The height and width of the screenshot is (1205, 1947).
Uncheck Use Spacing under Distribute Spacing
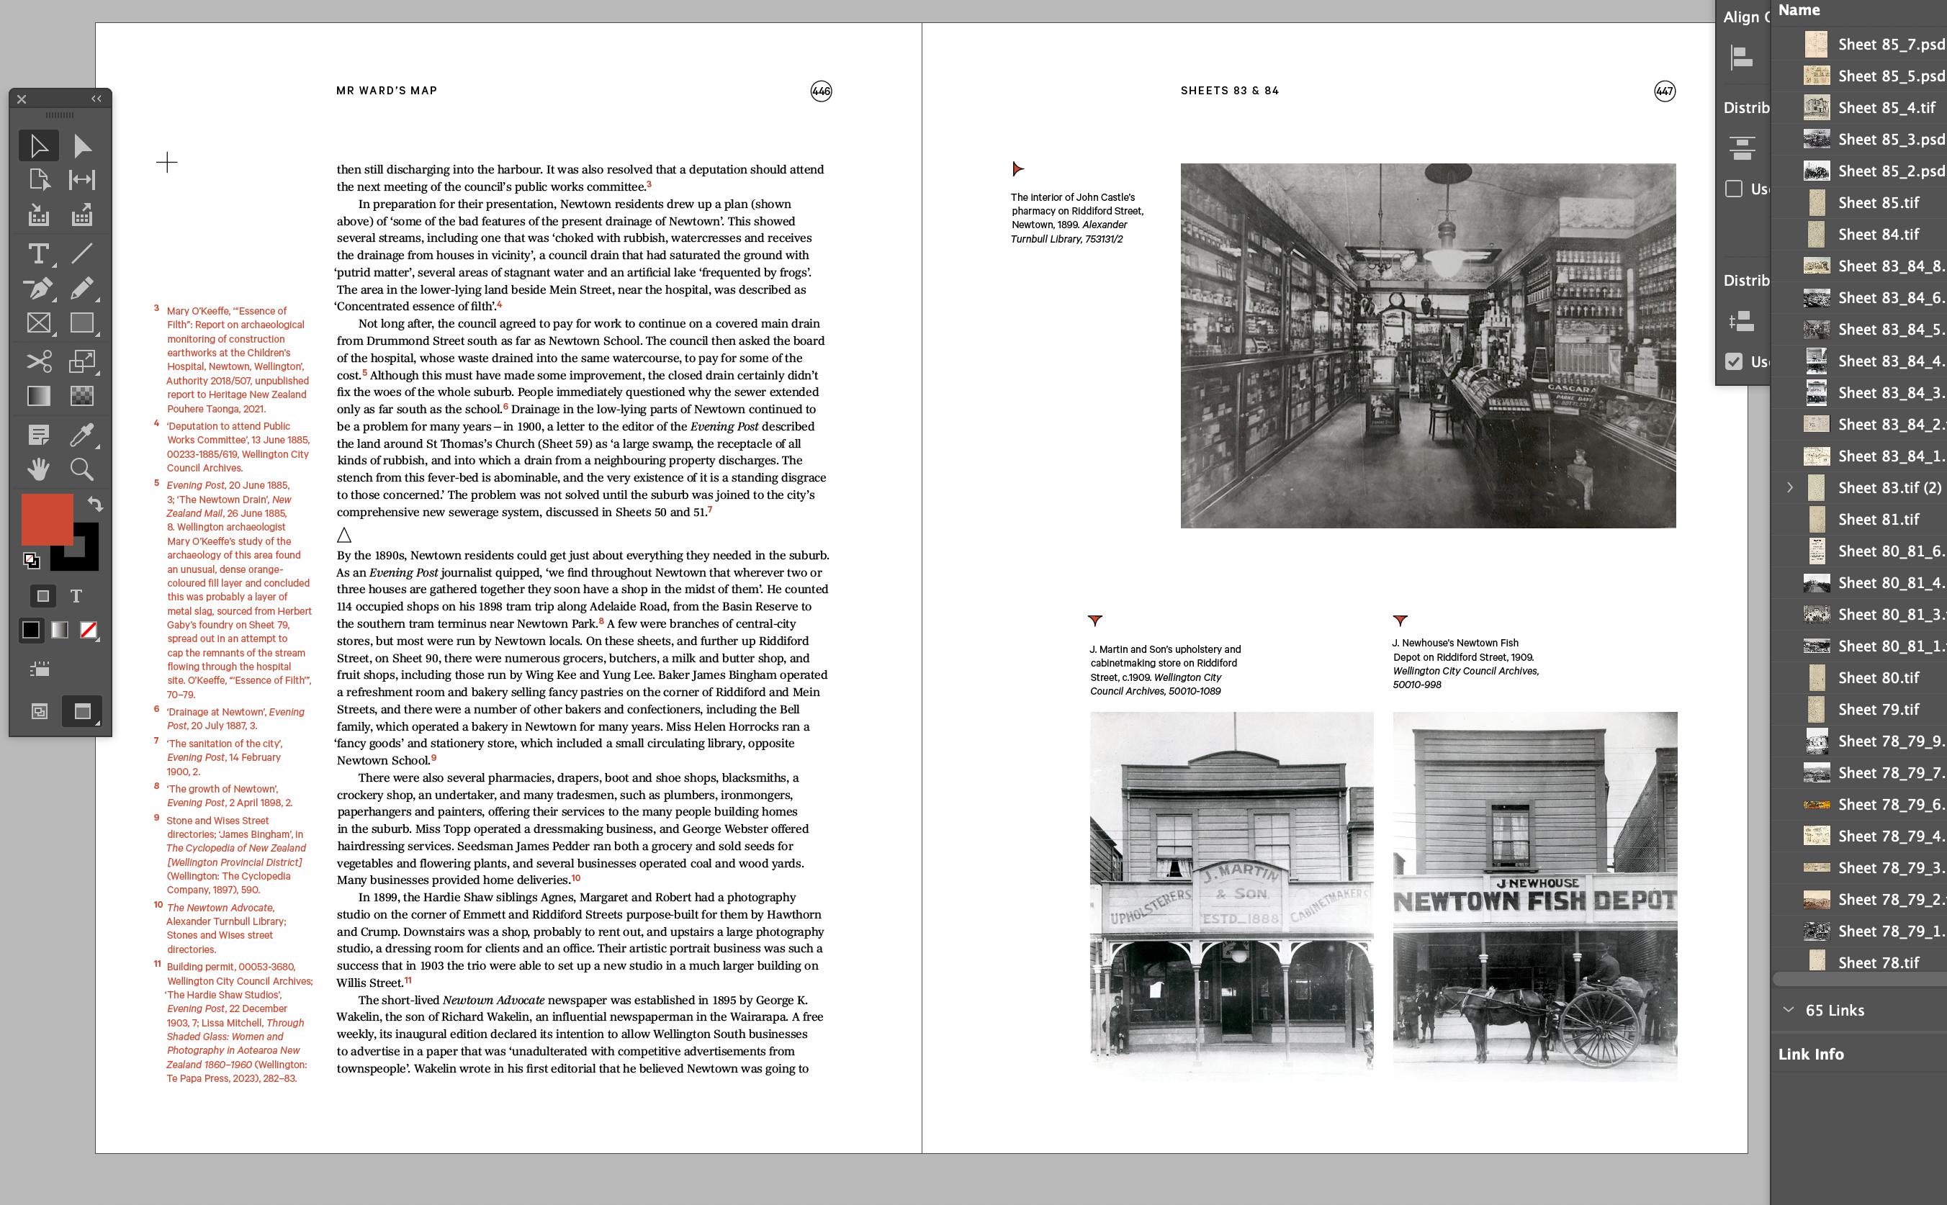click(x=1733, y=361)
